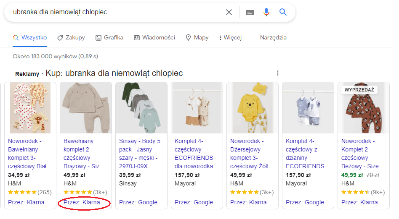
Task: Click the 39,99 zł price
Action: coord(130,175)
